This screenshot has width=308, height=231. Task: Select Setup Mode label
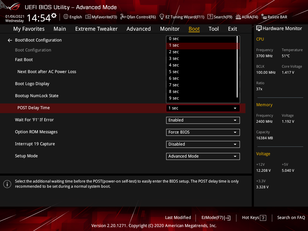coord(26,156)
